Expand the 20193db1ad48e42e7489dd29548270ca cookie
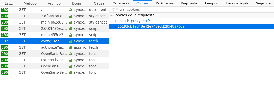274x98 pixels. 115,27
